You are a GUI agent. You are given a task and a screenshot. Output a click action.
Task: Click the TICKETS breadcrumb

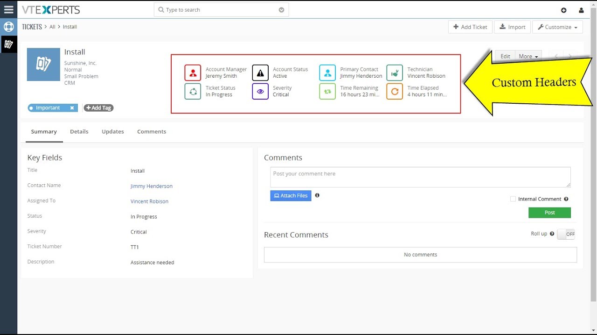[x=32, y=27]
